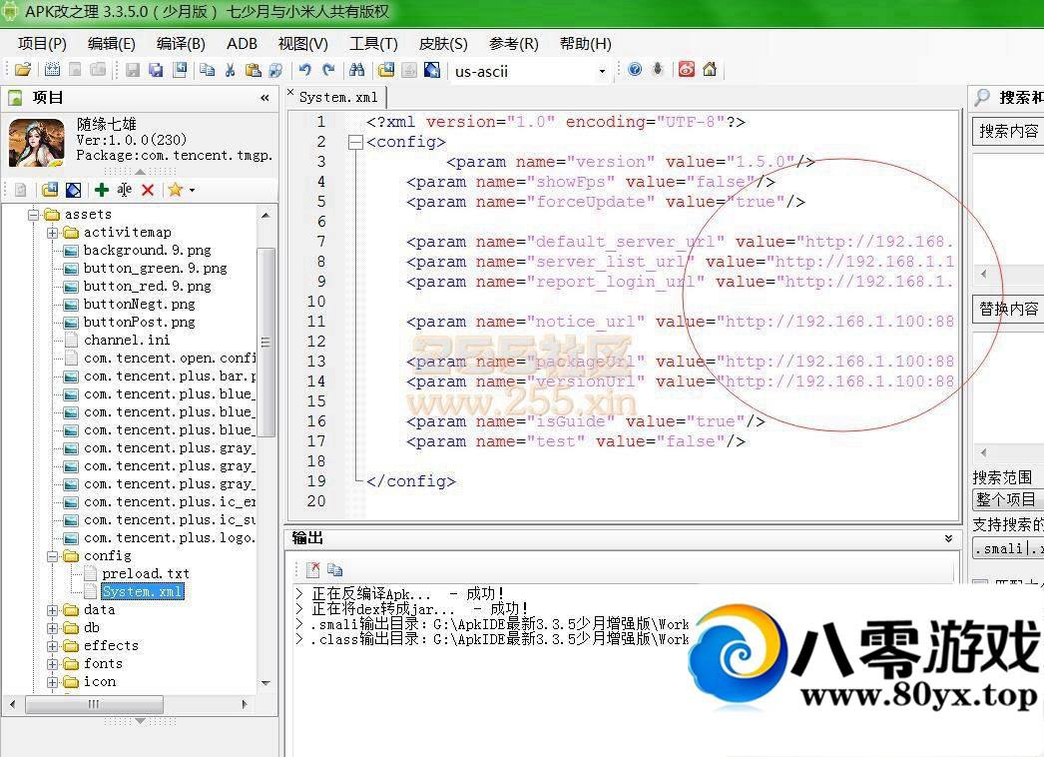This screenshot has height=757, width=1044.
Task: Select preload.txt in the file tree
Action: point(145,574)
